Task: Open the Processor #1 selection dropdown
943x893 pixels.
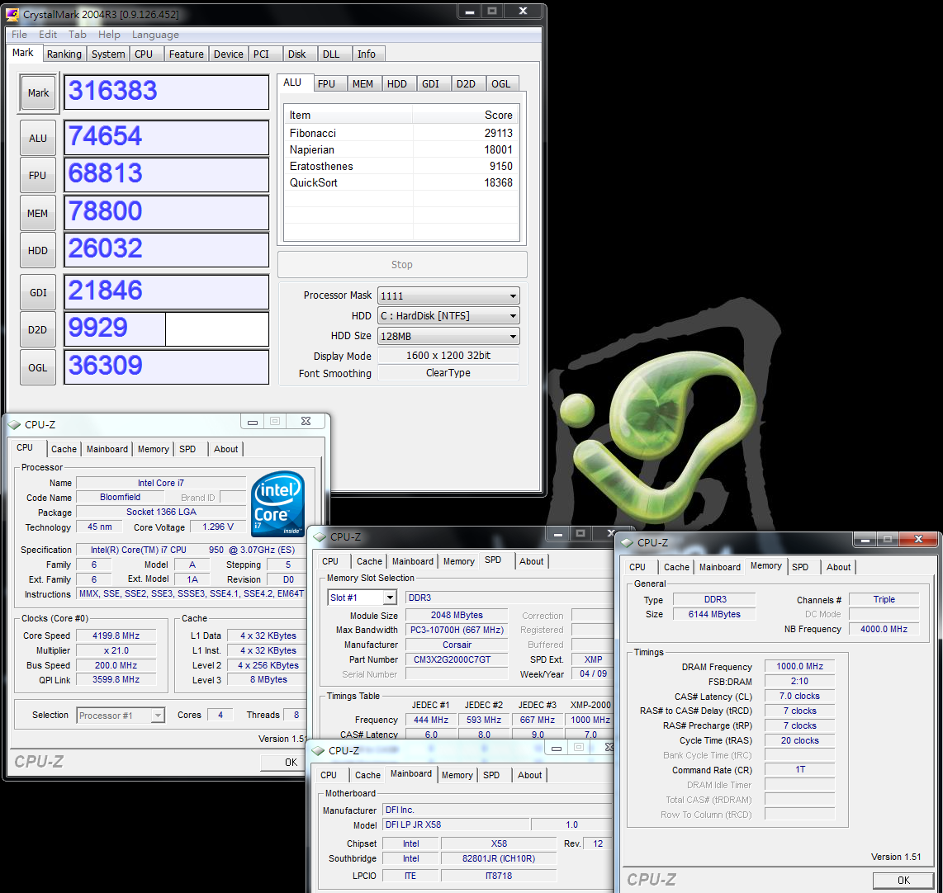Action: [x=121, y=715]
